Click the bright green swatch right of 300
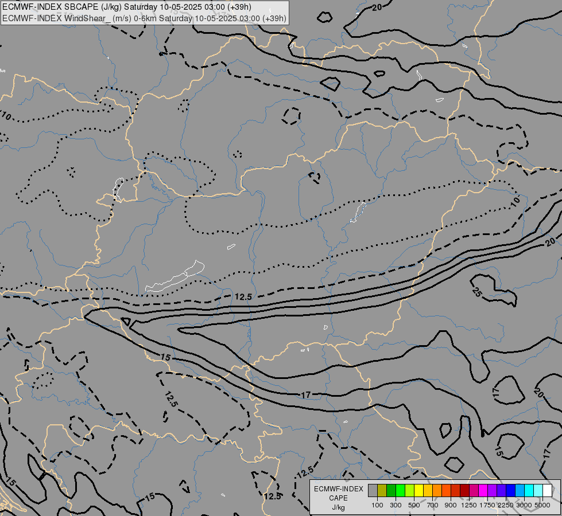562x516 pixels. 400,490
